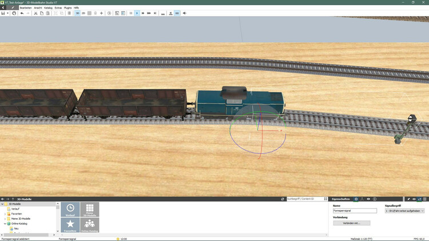Click the save icon in the toolbar
429x241 pixels.
click(x=3, y=13)
